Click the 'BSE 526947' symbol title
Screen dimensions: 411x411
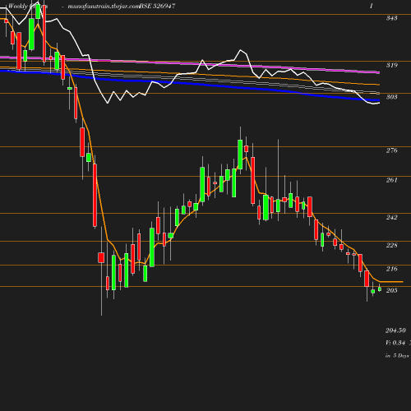(x=157, y=6)
